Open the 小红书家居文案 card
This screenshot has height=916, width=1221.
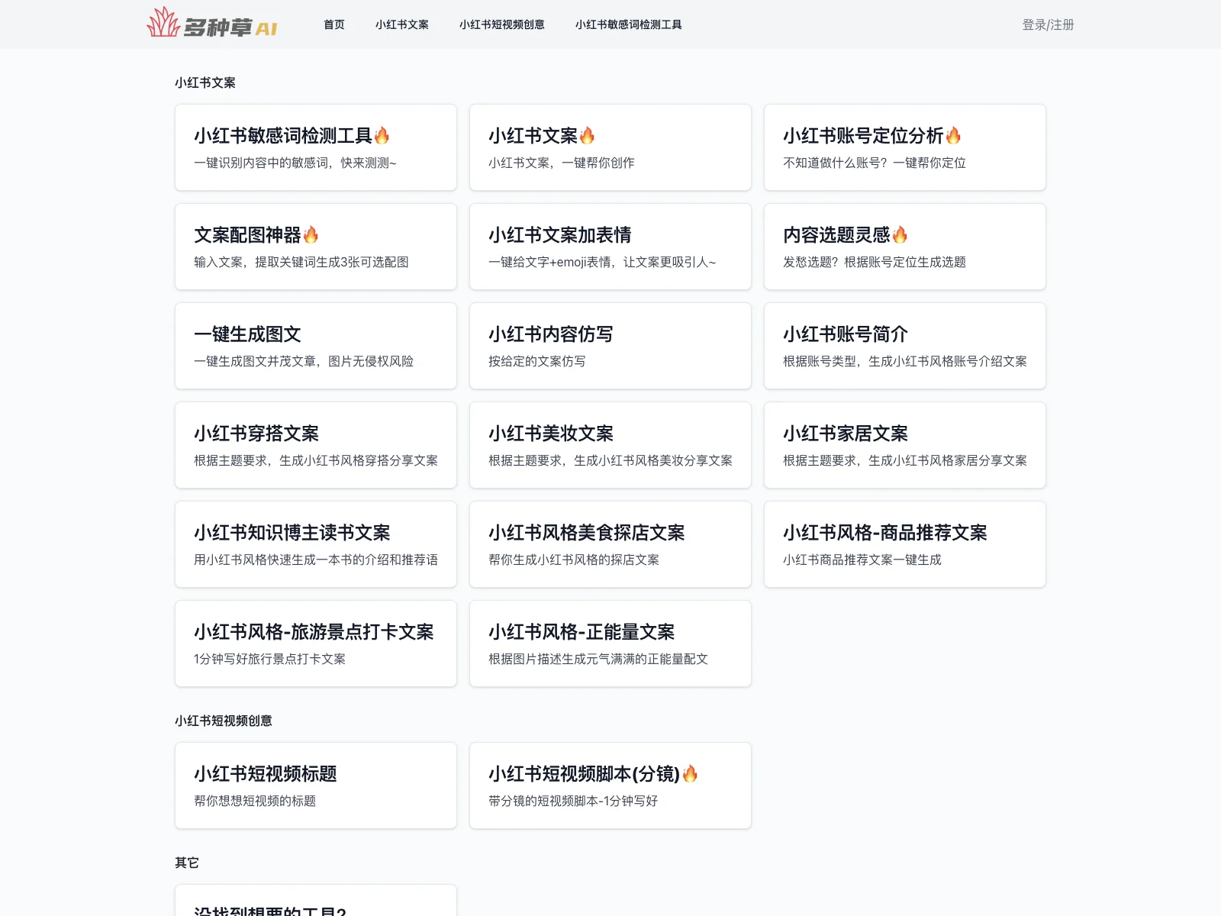click(905, 445)
